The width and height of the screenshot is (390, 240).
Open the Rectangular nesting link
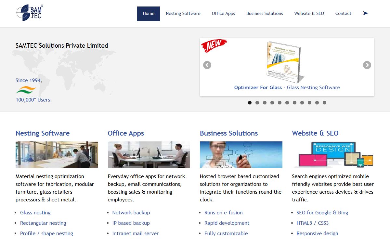coord(43,223)
